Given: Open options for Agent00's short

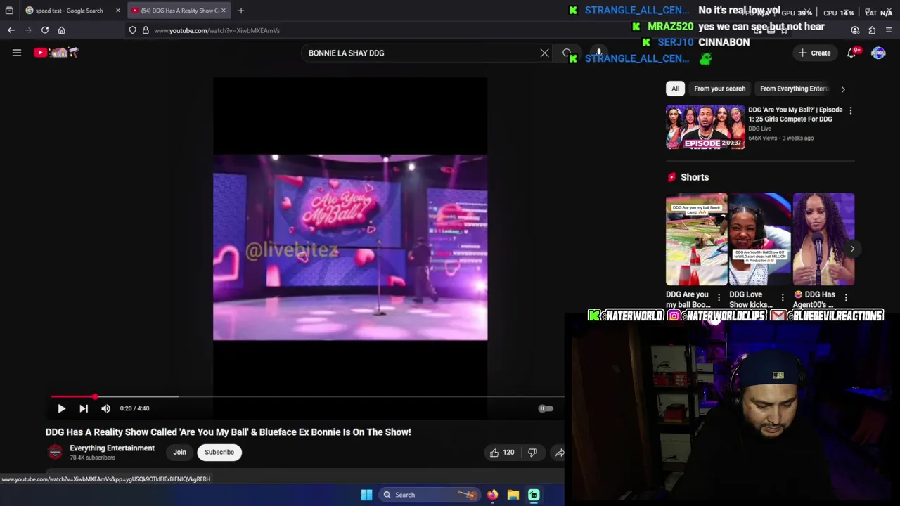Looking at the screenshot, I should (846, 298).
